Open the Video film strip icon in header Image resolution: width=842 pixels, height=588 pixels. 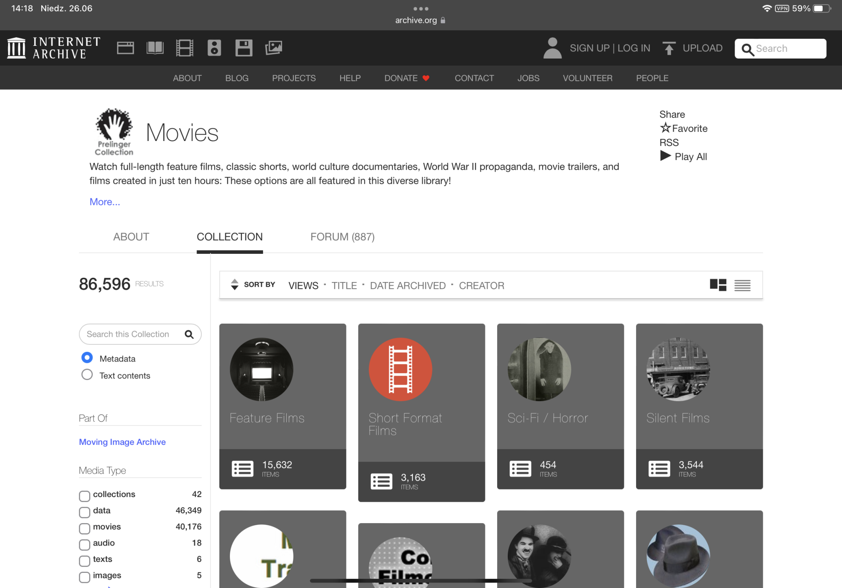click(184, 48)
